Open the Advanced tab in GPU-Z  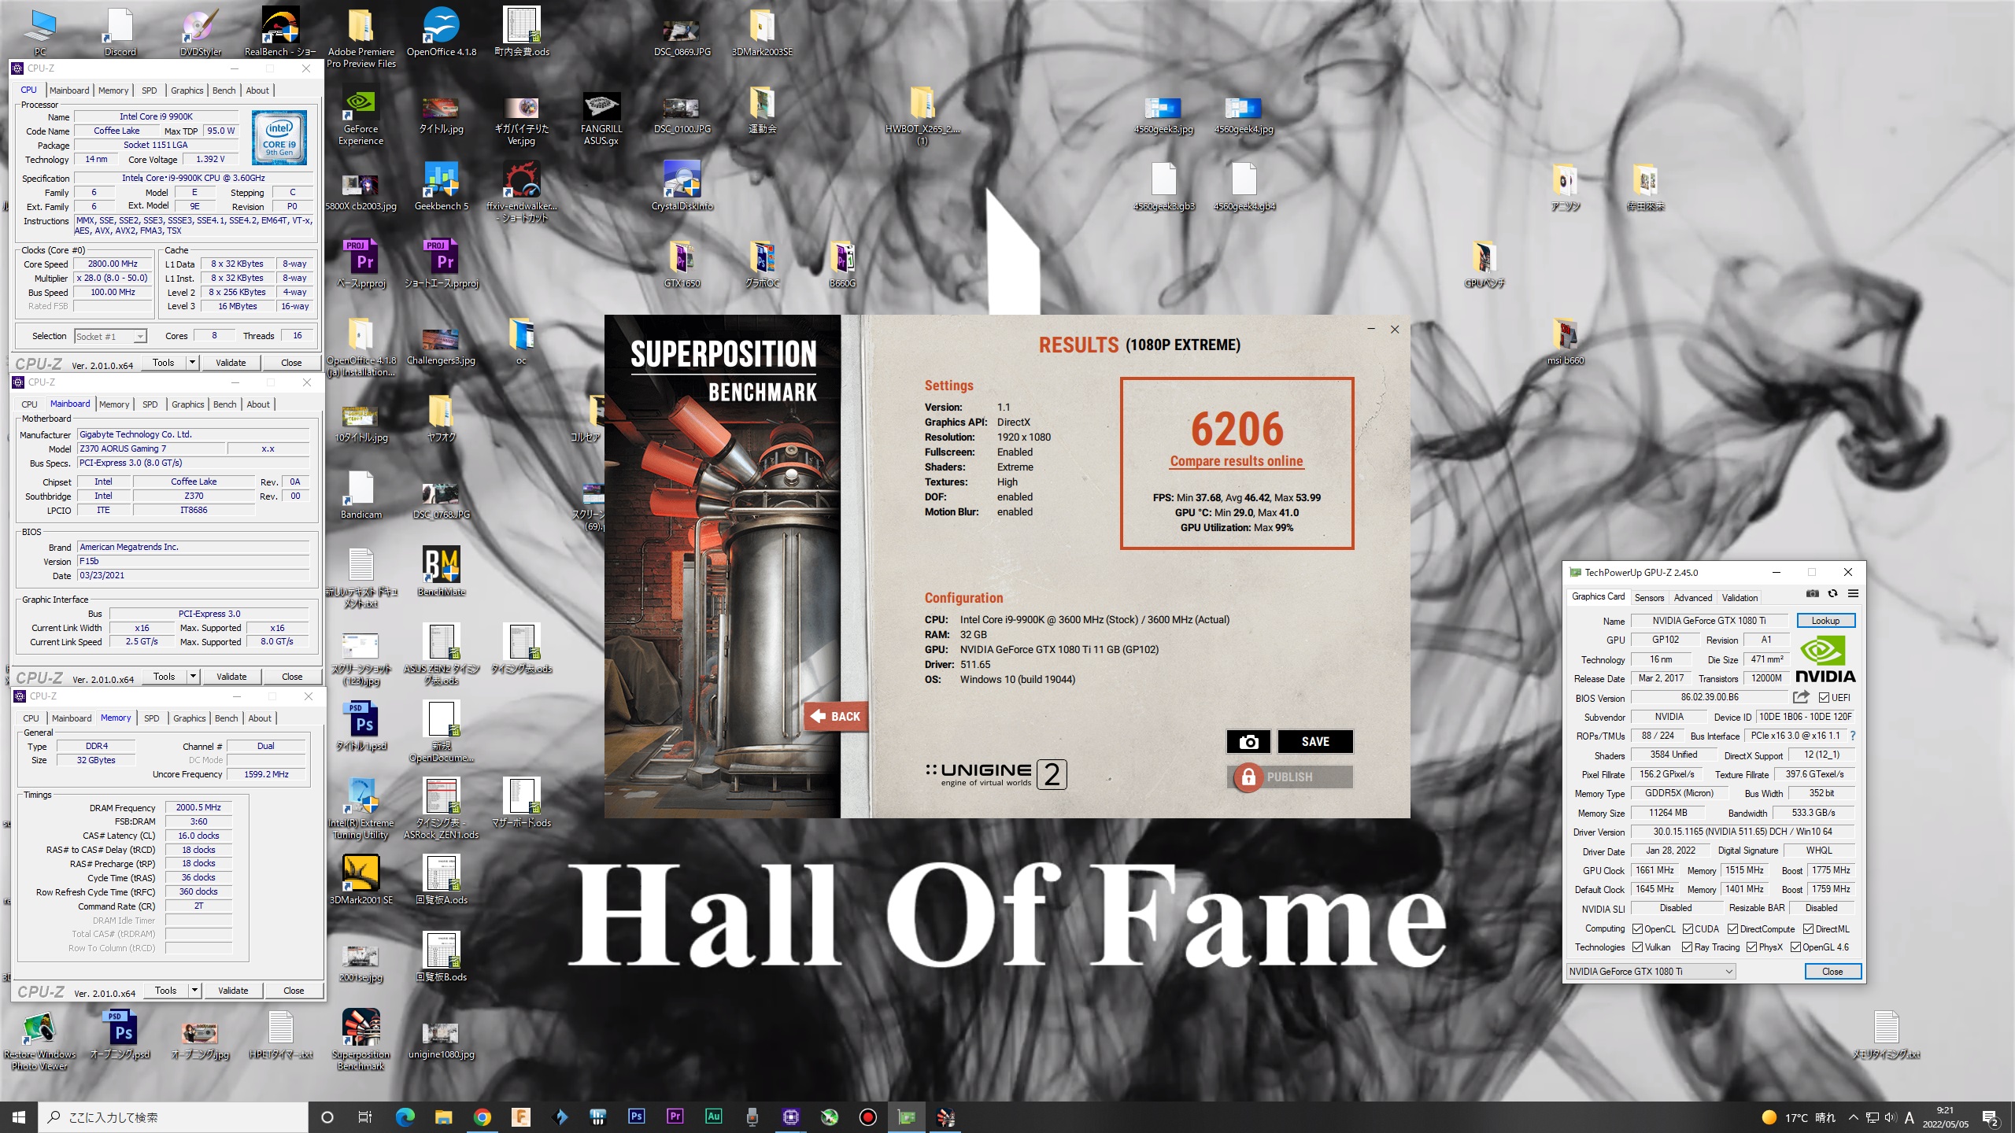coord(1692,598)
